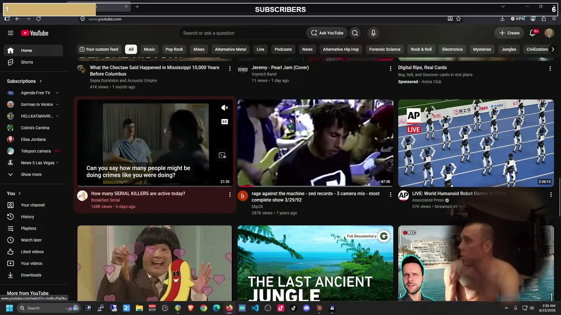The image size is (561, 315).
Task: Open the You section chevron
Action: click(19, 193)
